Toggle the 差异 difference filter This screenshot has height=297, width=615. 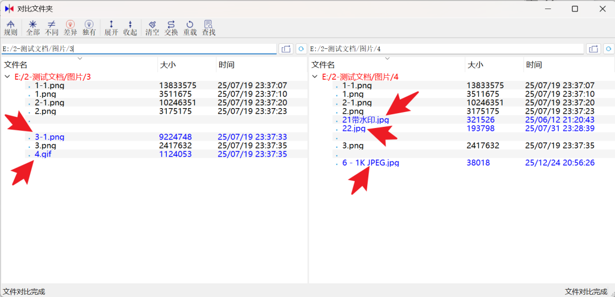71,28
